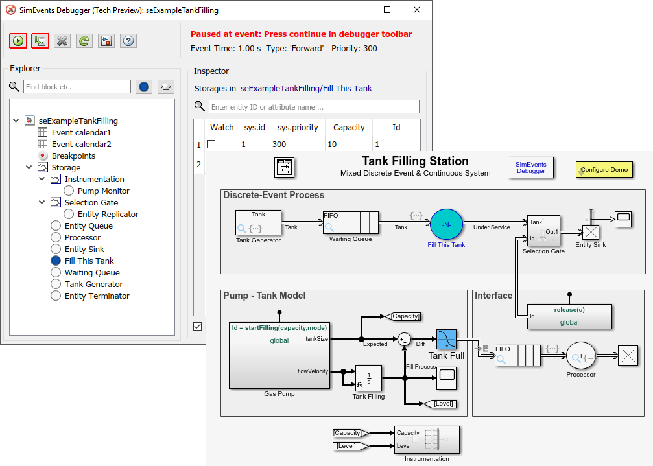The image size is (653, 466).
Task: Click the Step to next event icon
Action: [40, 40]
